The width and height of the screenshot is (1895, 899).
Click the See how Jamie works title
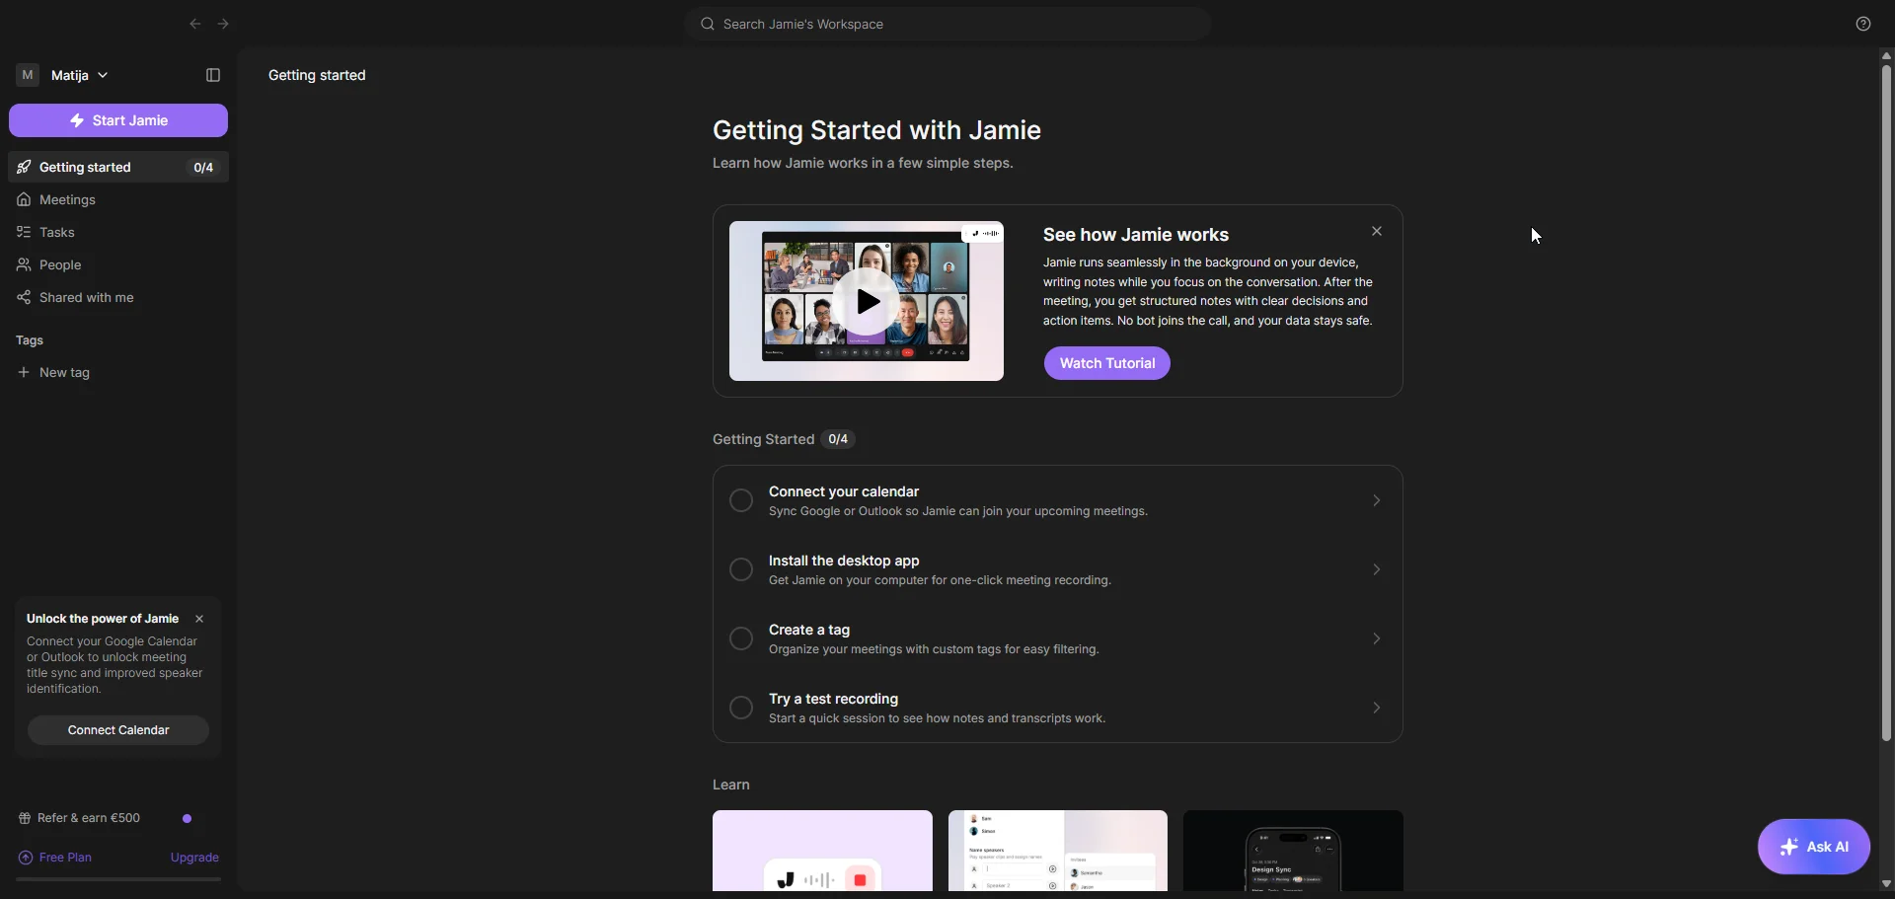pyautogui.click(x=1136, y=235)
